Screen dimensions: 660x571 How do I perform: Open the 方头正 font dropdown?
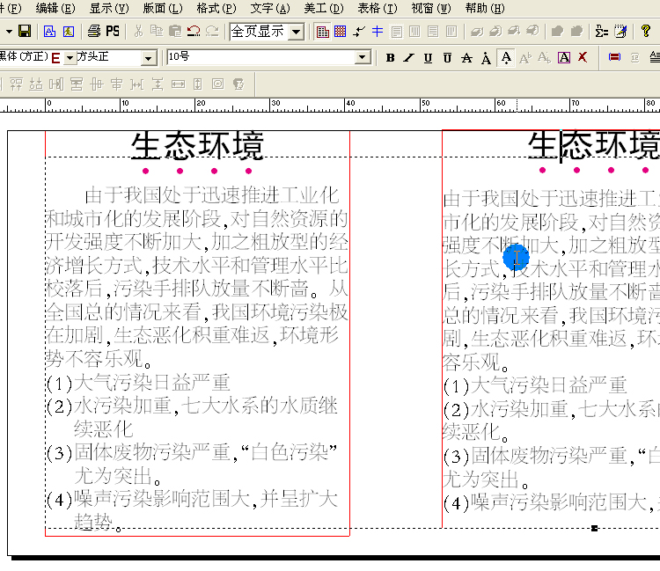click(x=148, y=58)
